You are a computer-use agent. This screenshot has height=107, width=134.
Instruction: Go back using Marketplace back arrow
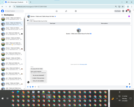pyautogui.click(x=2, y=15)
